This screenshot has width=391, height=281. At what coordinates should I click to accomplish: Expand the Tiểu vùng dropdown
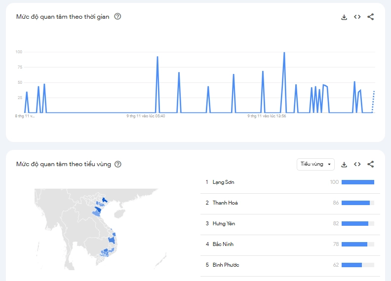[x=315, y=164]
